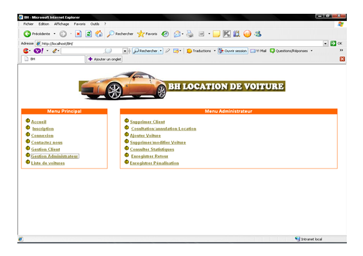This screenshot has height=256, width=363.
Task: Open the Favoris menu
Action: [80, 24]
